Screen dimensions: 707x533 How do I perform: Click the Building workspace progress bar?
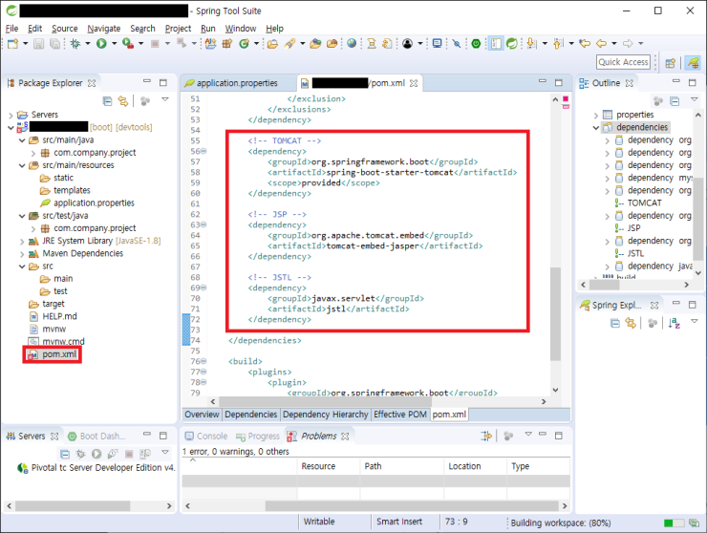675,522
